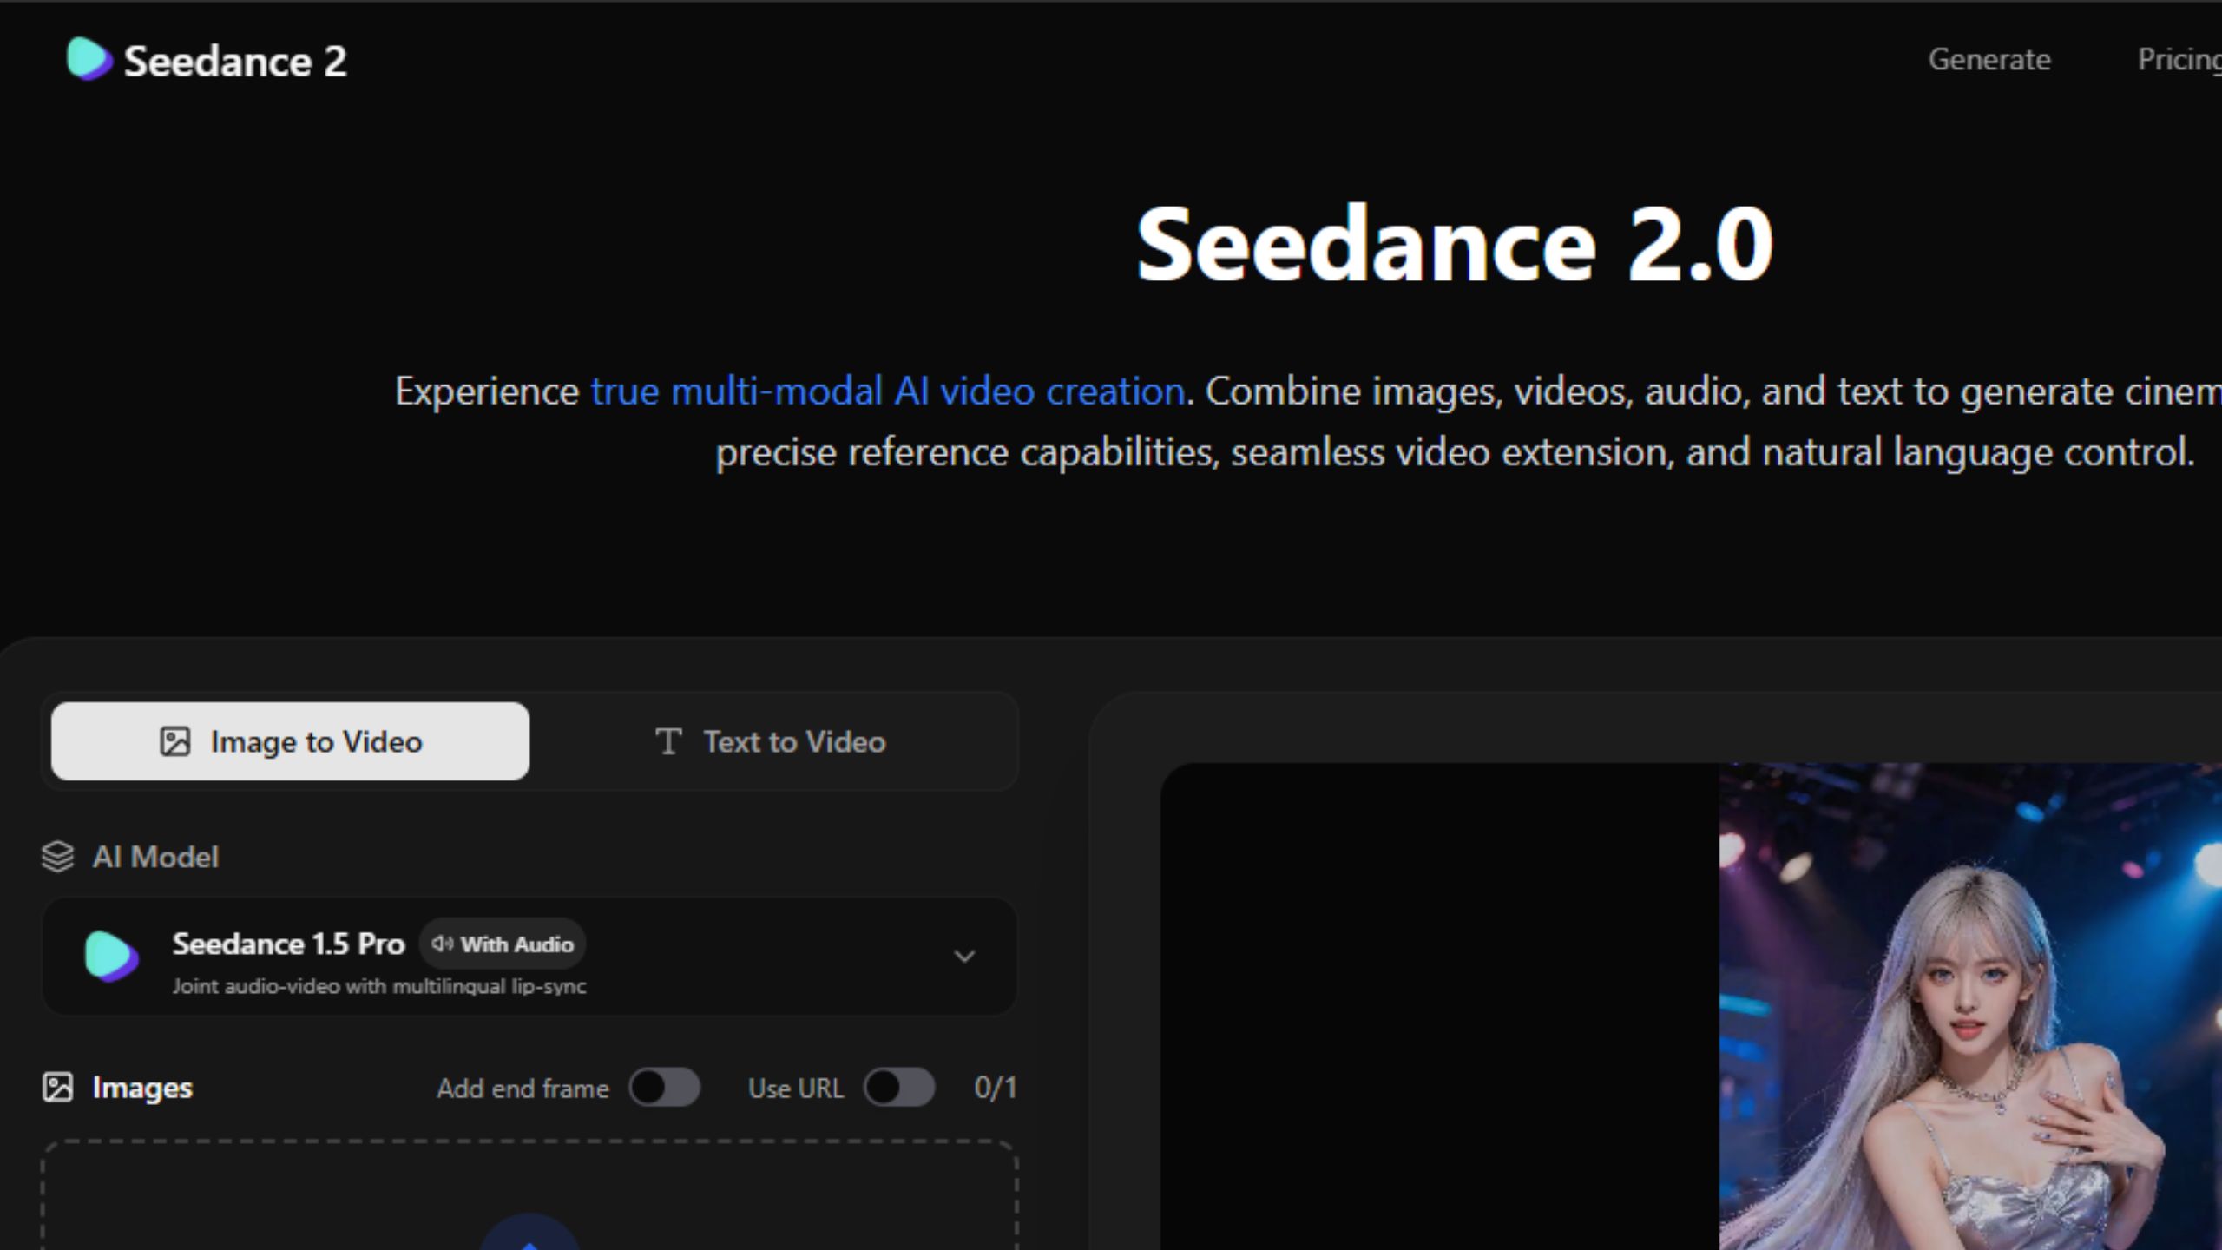Enable the Use URL toggle
Viewport: 2222px width, 1250px height.
tap(899, 1087)
